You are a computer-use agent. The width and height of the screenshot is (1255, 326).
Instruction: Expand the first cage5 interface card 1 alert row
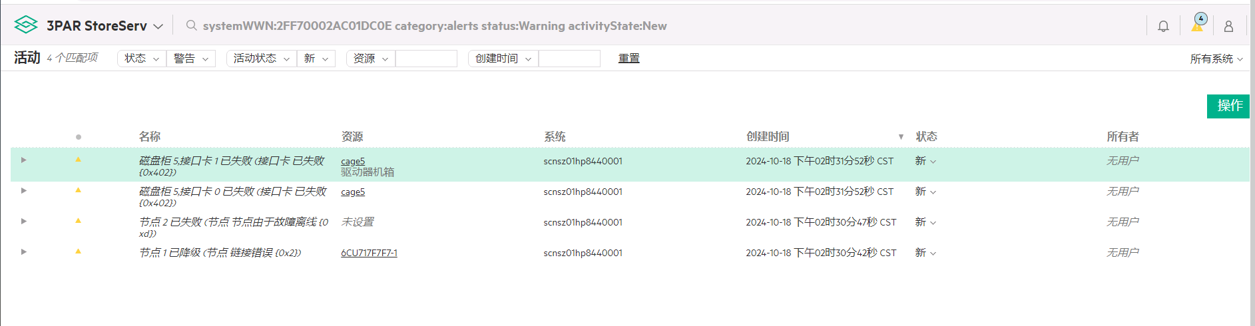(x=23, y=160)
